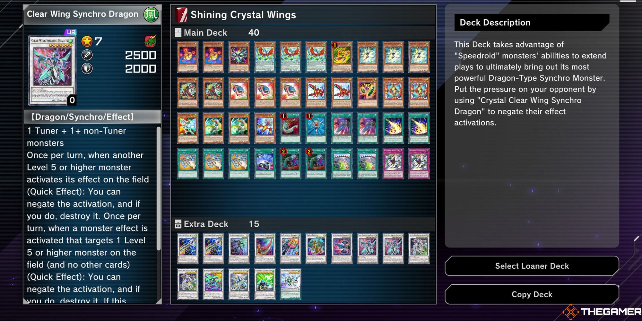The image size is (642, 321).
Task: Select the last pink trap card in Main Deck
Action: 419,163
